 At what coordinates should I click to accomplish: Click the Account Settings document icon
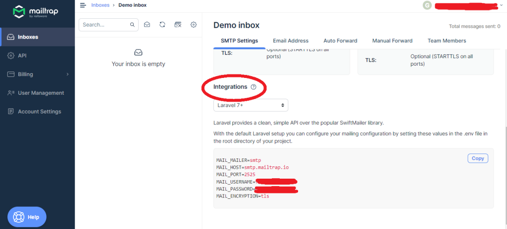(11, 111)
